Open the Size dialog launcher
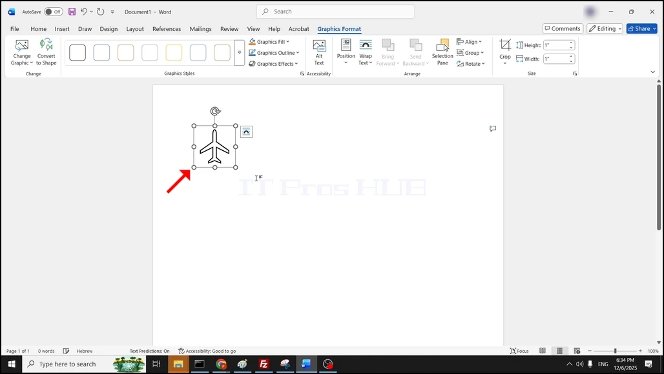 coord(575,74)
